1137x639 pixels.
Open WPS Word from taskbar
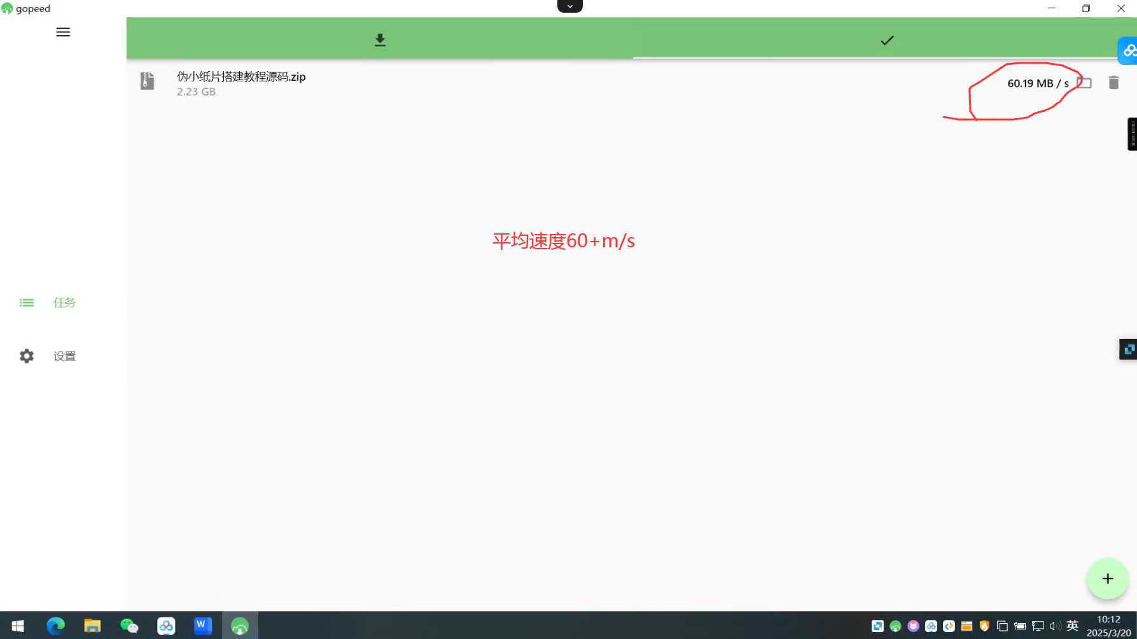tap(202, 626)
